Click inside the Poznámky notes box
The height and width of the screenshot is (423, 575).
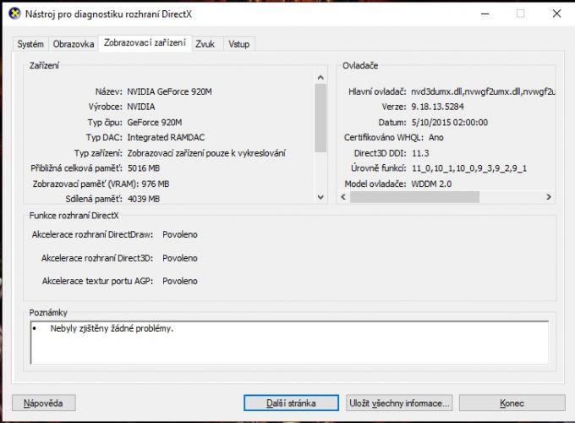pyautogui.click(x=290, y=343)
